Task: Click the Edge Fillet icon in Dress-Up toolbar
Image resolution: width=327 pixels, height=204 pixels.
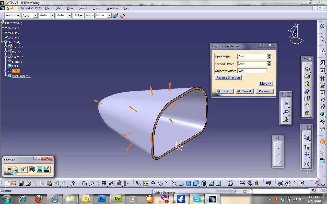Action: (307, 69)
